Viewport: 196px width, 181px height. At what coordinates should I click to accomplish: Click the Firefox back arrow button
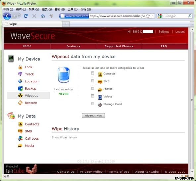click(x=7, y=16)
